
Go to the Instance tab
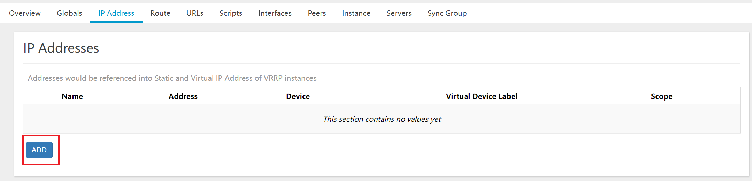[x=356, y=13]
